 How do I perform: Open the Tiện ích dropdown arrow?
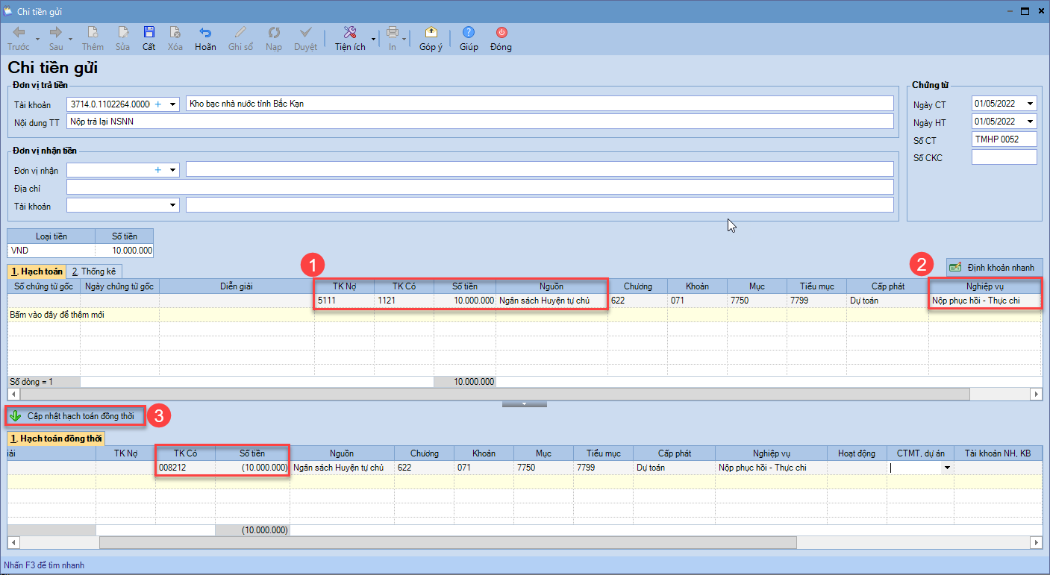click(372, 38)
